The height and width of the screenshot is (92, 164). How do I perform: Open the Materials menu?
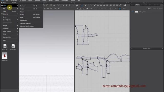(37, 1)
